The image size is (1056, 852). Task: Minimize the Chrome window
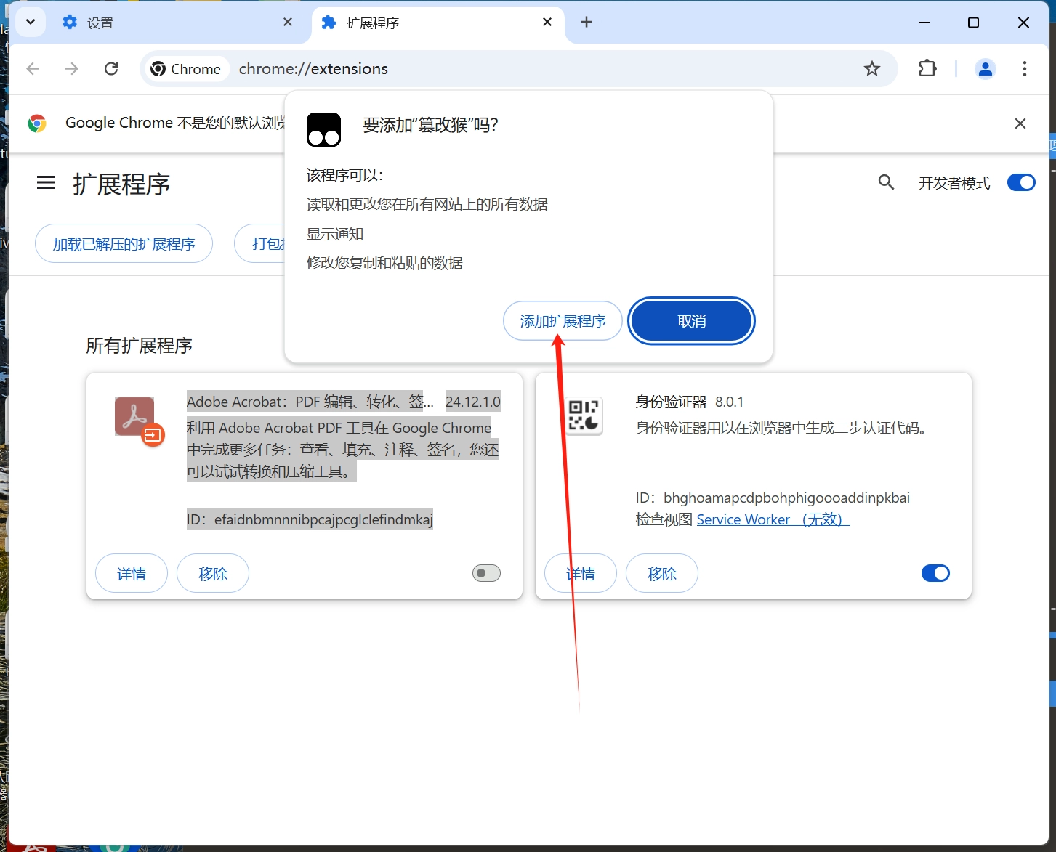[x=924, y=23]
